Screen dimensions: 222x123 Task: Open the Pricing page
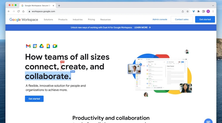pos(92,19)
